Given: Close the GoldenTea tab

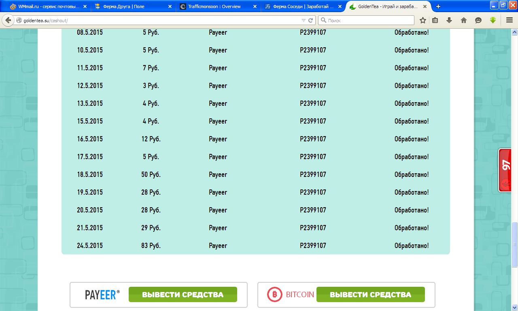Looking at the screenshot, I should pos(425,6).
